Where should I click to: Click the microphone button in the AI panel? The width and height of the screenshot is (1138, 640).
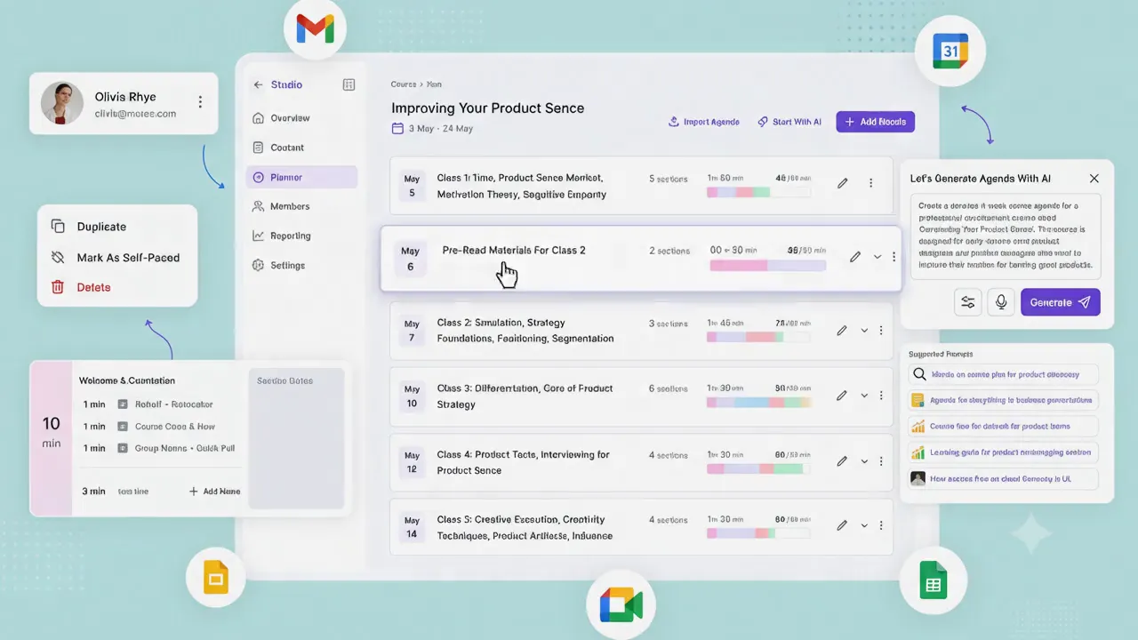pos(1001,302)
